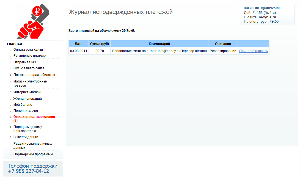Open Магазин электронных товаров

(x=30, y=83)
